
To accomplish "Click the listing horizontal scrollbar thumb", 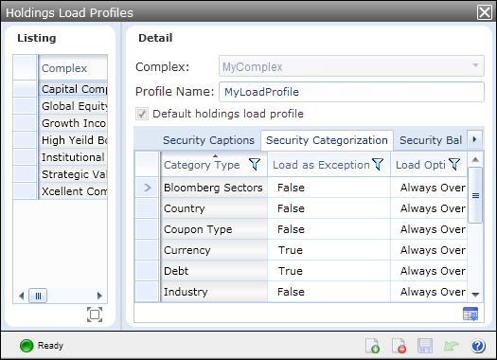I will [38, 296].
